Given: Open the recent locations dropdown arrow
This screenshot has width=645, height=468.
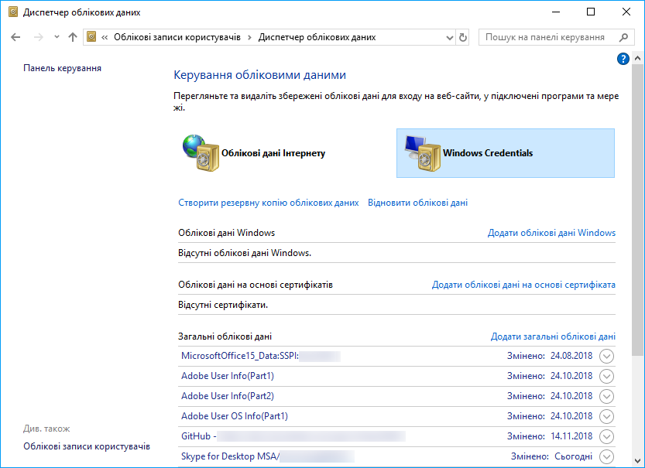Looking at the screenshot, I should [57, 37].
